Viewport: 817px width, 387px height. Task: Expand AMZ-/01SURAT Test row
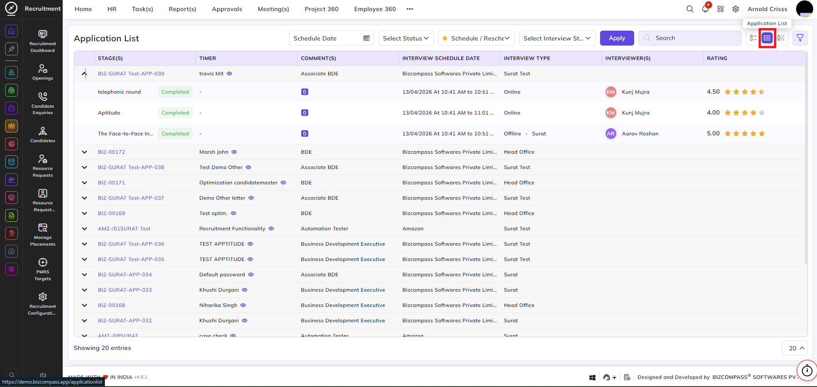tap(84, 229)
